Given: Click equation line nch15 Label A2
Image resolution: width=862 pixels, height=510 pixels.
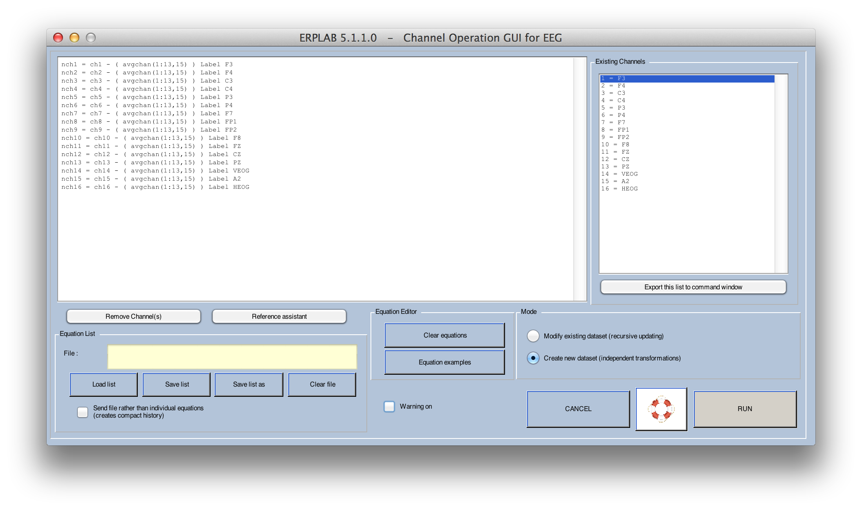Looking at the screenshot, I should pyautogui.click(x=151, y=179).
